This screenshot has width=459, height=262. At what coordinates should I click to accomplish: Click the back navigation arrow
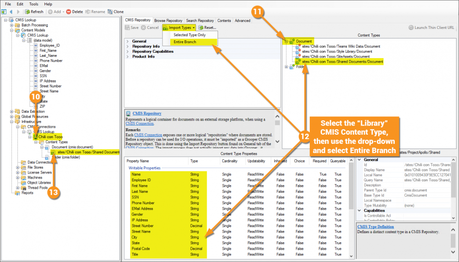[11, 12]
